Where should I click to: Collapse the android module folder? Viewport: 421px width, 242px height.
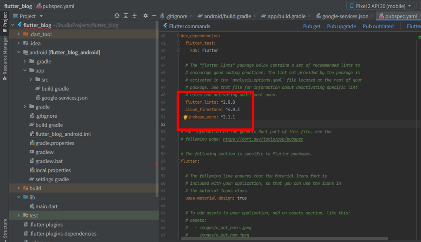(x=19, y=52)
